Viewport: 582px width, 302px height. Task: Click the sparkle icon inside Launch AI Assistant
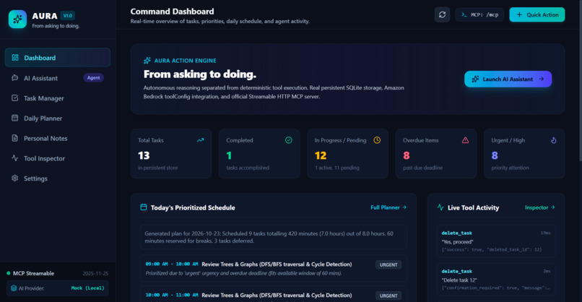pos(475,79)
